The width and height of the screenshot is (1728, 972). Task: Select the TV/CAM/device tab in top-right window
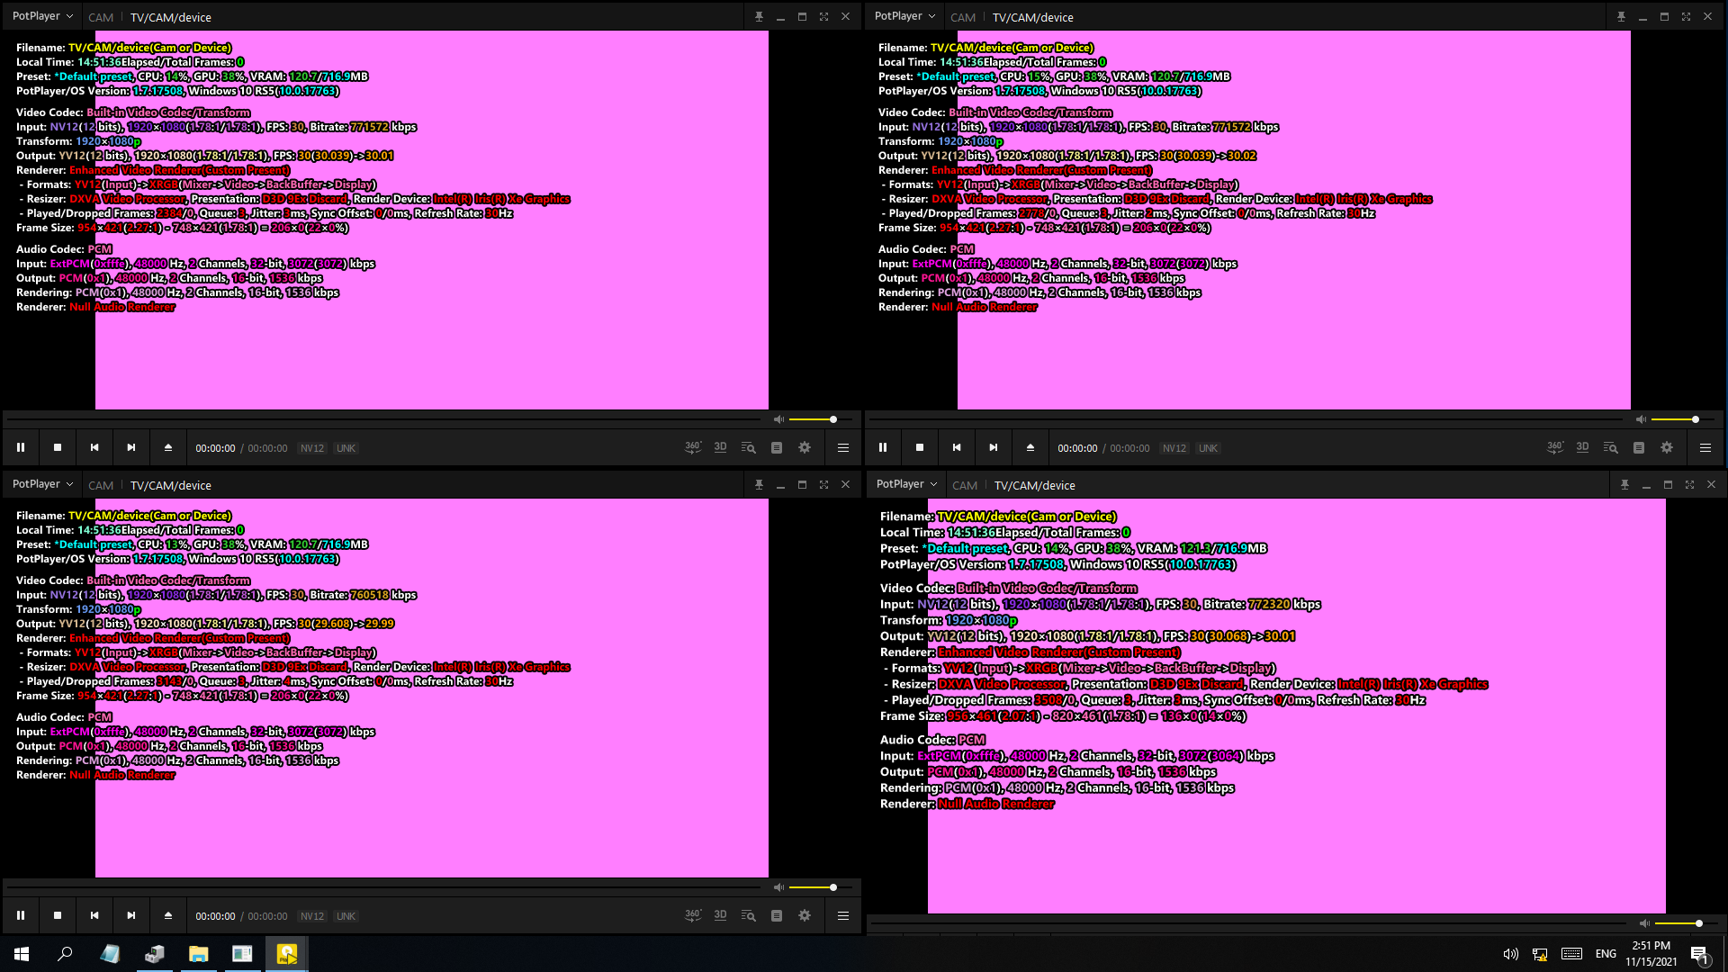[x=1032, y=17]
